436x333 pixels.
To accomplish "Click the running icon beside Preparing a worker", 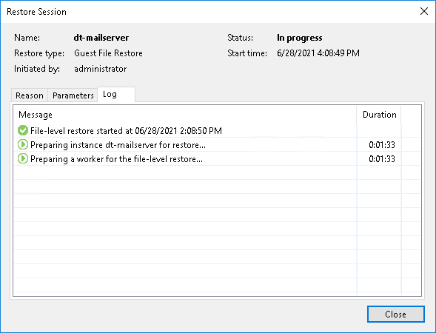I will [x=23, y=158].
